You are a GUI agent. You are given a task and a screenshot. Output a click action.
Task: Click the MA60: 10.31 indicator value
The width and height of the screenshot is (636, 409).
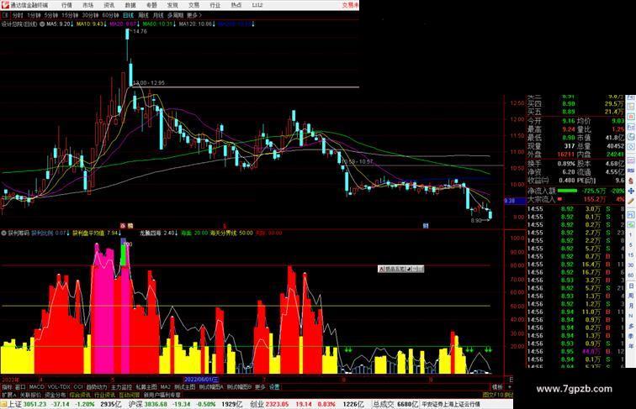pos(159,24)
